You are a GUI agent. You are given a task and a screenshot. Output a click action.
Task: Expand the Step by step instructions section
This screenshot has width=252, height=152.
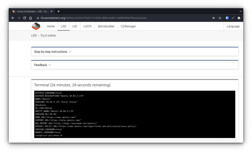pyautogui.click(x=135, y=52)
